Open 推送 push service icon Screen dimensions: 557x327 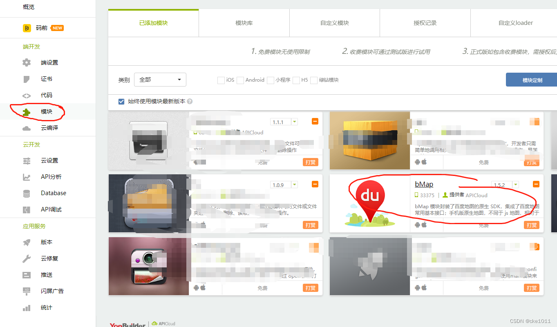[x=27, y=275]
